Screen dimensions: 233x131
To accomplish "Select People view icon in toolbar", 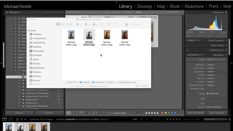I will (95, 113).
